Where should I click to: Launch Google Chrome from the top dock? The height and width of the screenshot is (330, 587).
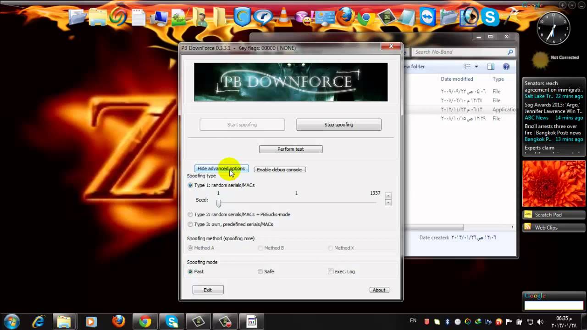[366, 17]
